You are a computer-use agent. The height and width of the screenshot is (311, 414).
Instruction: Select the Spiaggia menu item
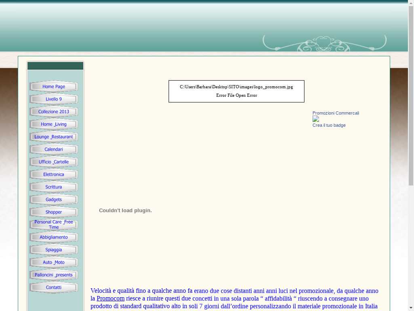click(x=54, y=250)
